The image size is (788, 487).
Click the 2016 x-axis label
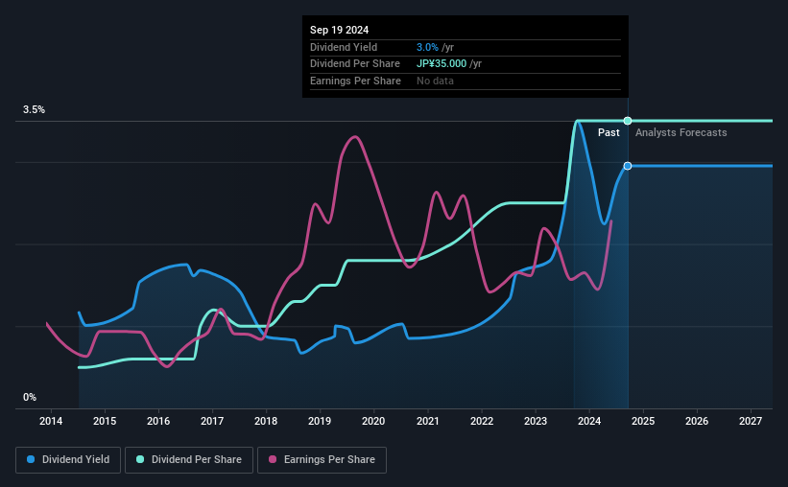(x=158, y=421)
